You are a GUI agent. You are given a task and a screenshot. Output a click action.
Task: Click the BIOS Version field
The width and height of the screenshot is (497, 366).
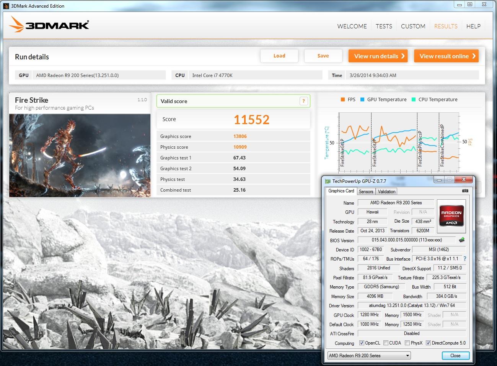pyautogui.click(x=407, y=240)
